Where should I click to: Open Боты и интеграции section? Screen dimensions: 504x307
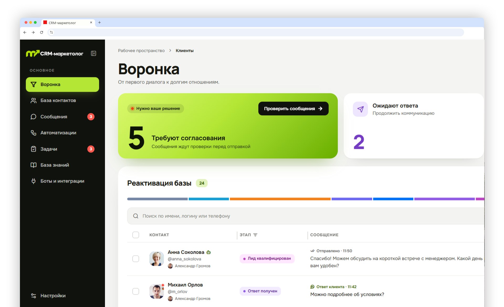62,181
